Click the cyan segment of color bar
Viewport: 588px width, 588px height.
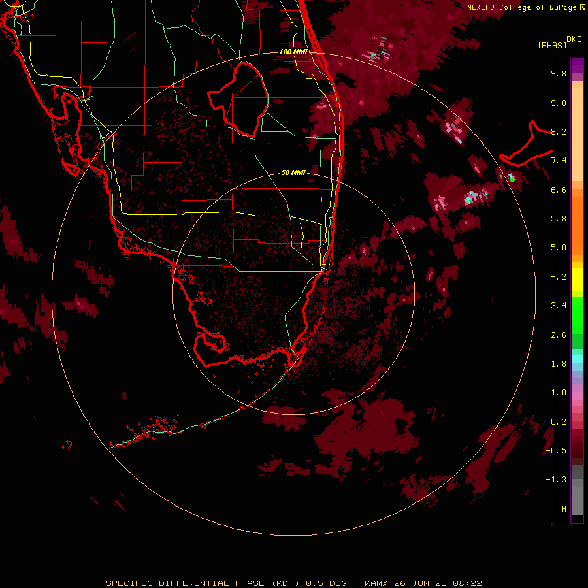click(577, 359)
